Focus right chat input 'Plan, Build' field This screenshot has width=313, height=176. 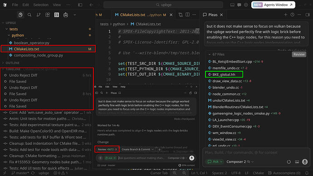click(x=256, y=153)
